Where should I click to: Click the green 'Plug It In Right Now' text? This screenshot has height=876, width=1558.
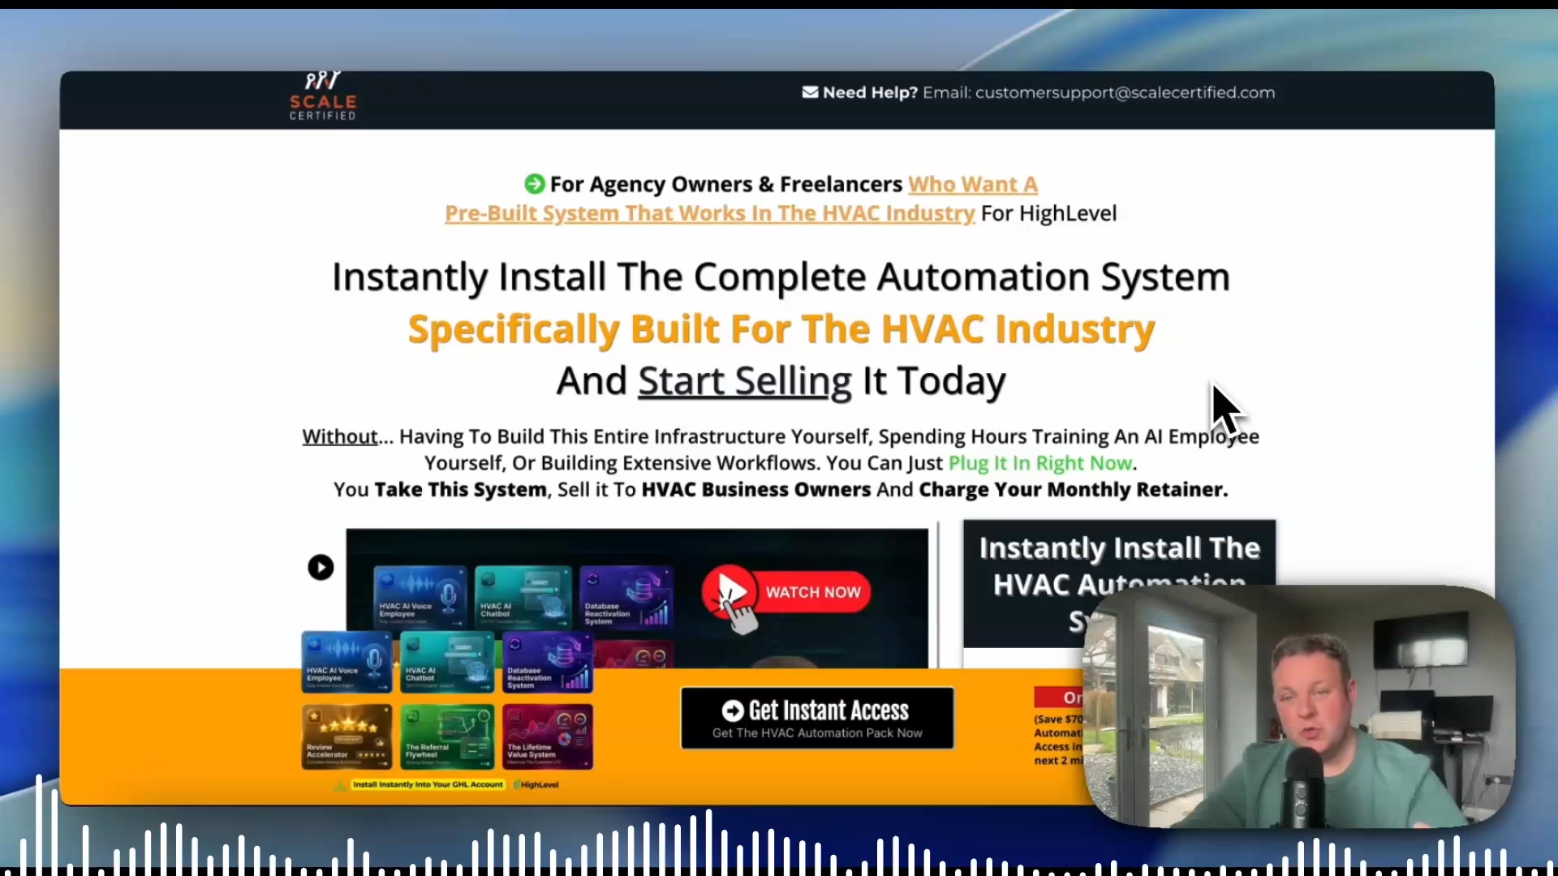1039,463
